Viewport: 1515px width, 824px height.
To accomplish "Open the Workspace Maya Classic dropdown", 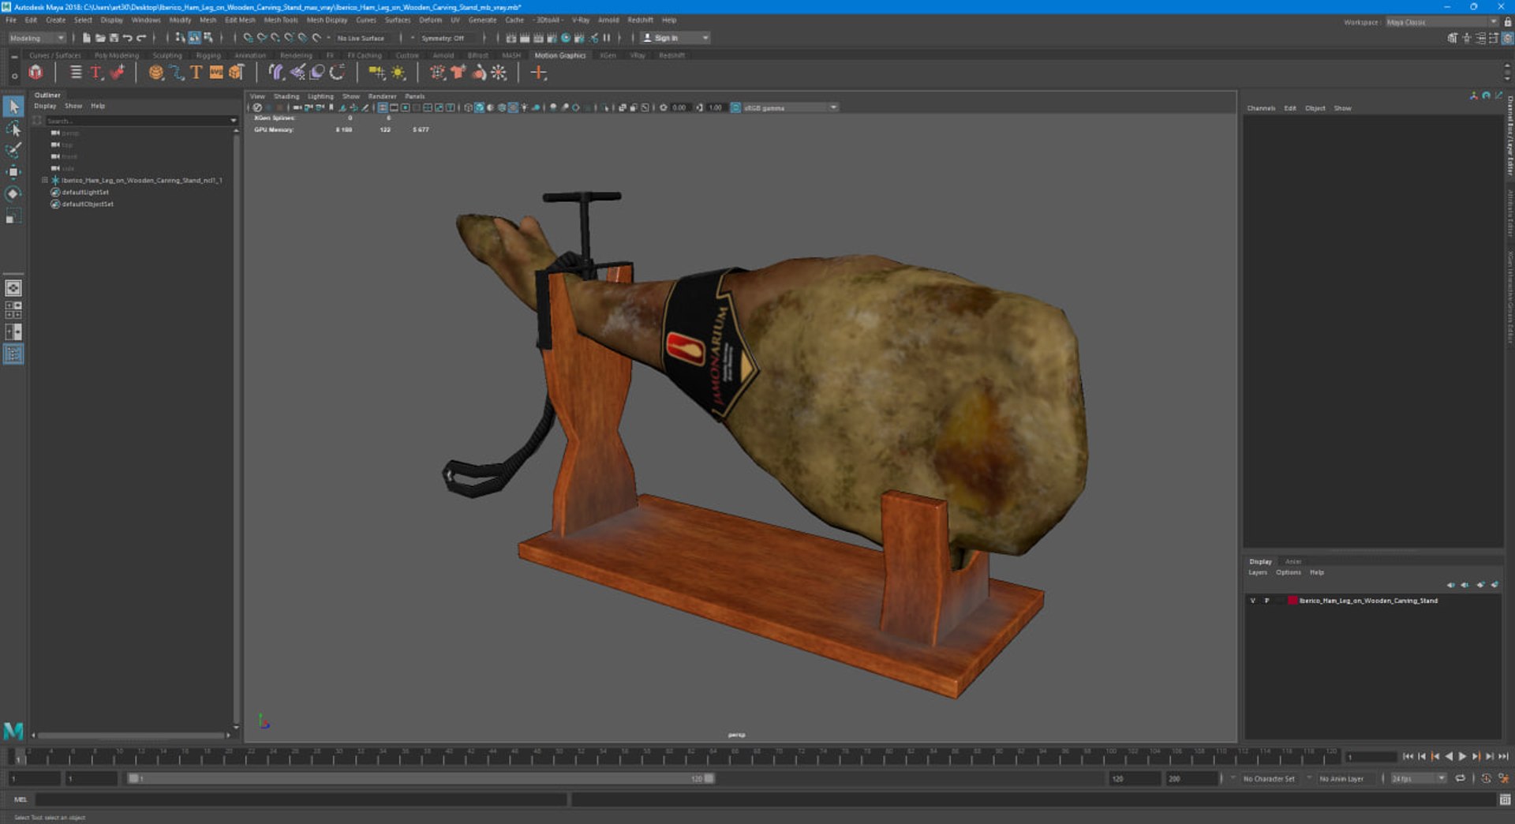I will [1442, 22].
